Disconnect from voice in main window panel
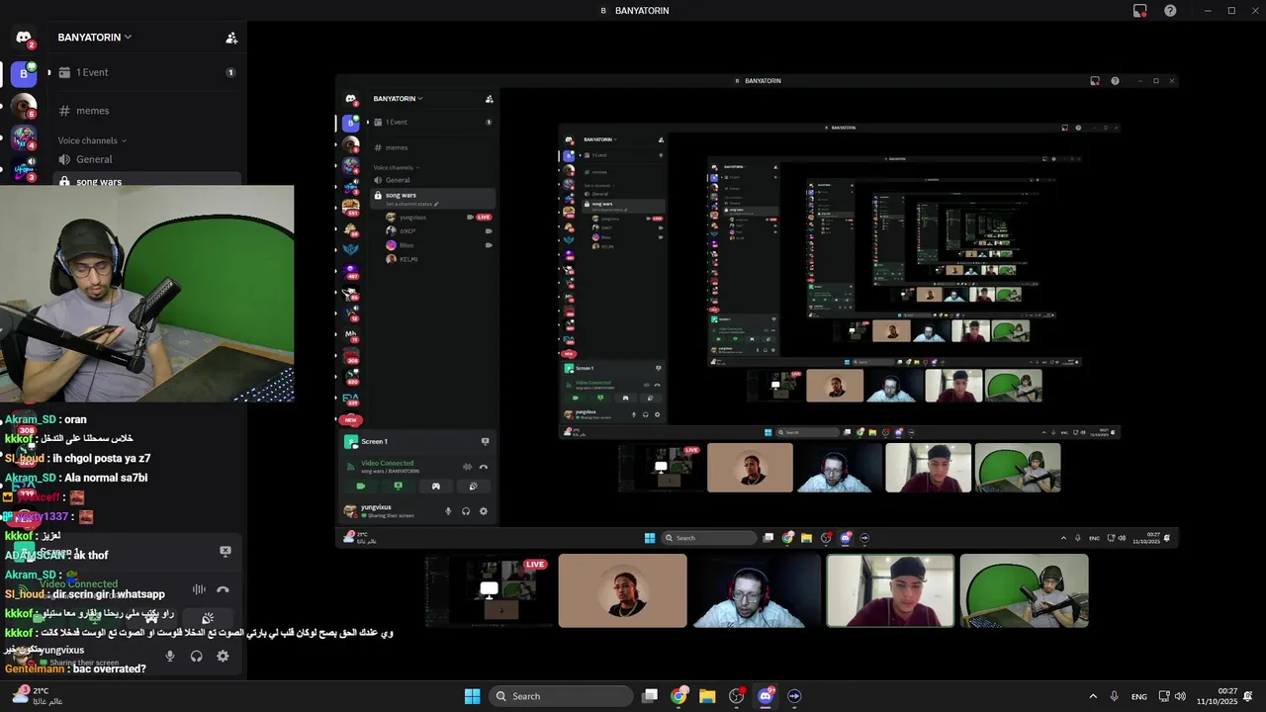 click(223, 589)
